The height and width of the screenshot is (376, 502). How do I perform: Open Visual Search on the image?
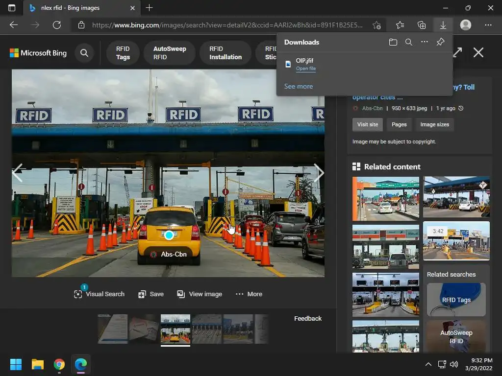99,294
